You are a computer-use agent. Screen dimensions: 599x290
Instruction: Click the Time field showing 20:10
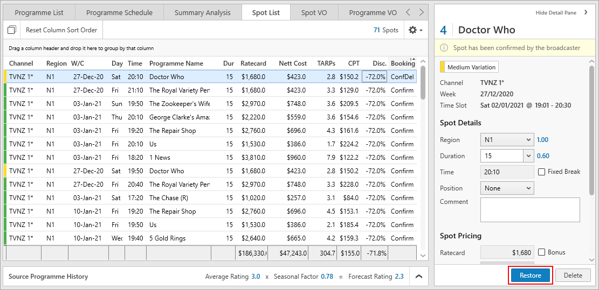coord(507,172)
